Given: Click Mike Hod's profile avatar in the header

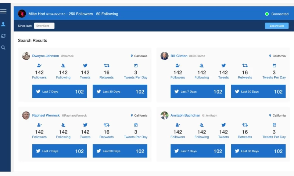Looking at the screenshot, I should pyautogui.click(x=22, y=14).
